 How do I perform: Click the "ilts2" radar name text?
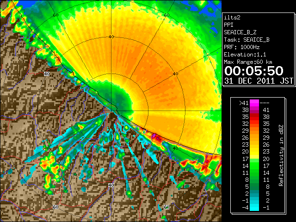tap(232, 18)
